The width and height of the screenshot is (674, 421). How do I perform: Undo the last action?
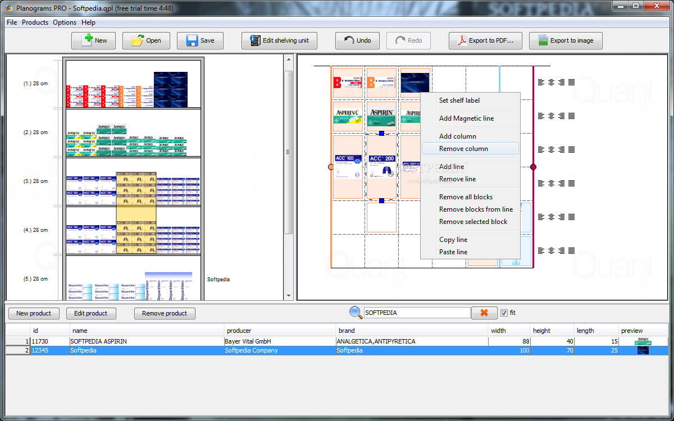click(x=357, y=40)
